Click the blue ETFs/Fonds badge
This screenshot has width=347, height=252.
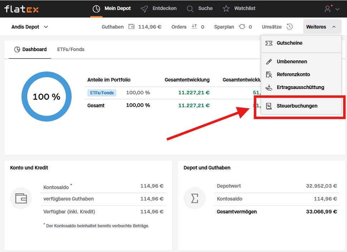(102, 93)
